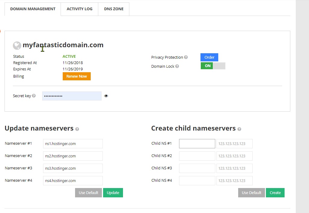Focus the Child NS #1 name field
The height and width of the screenshot is (213, 309).
point(197,144)
